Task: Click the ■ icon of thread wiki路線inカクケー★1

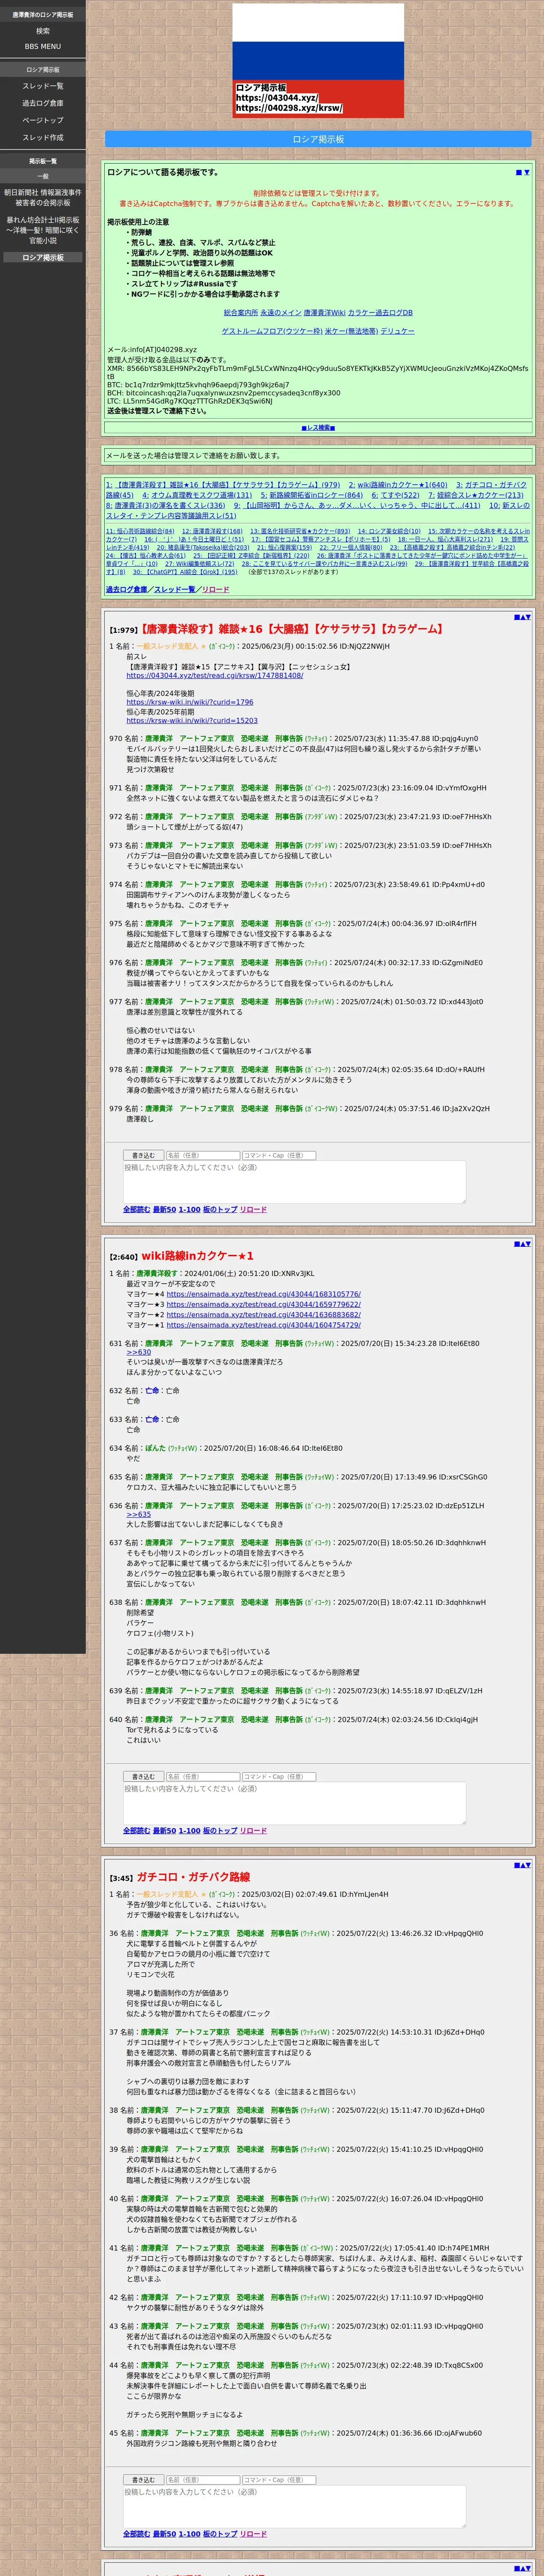Action: pyautogui.click(x=516, y=1244)
